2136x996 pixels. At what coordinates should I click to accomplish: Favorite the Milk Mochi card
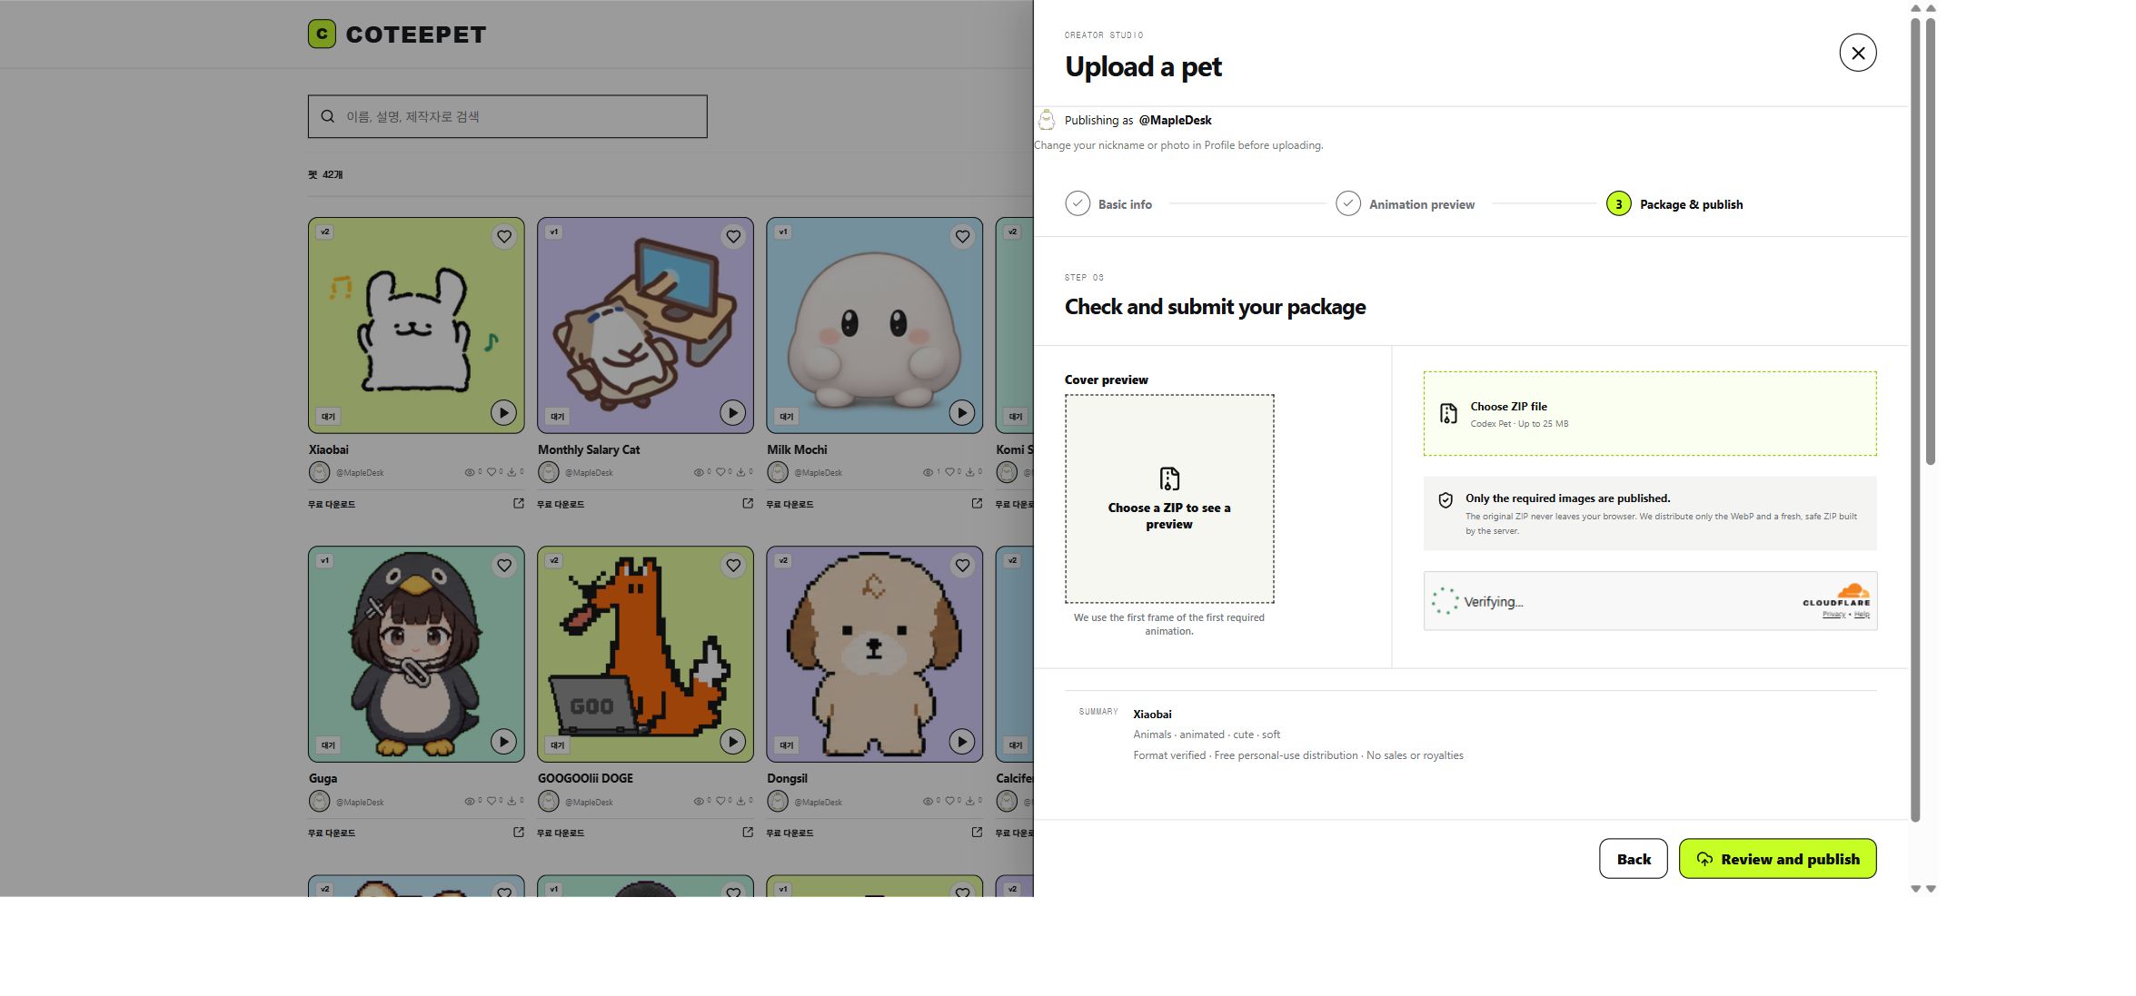(x=962, y=237)
